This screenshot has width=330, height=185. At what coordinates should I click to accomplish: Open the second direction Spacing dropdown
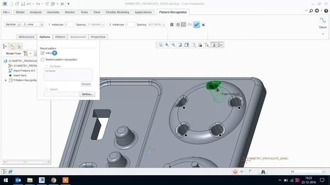click(163, 25)
